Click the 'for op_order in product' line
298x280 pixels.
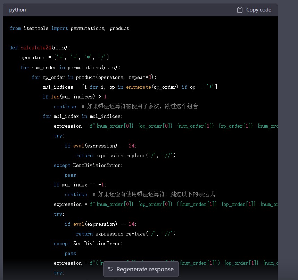coord(94,77)
